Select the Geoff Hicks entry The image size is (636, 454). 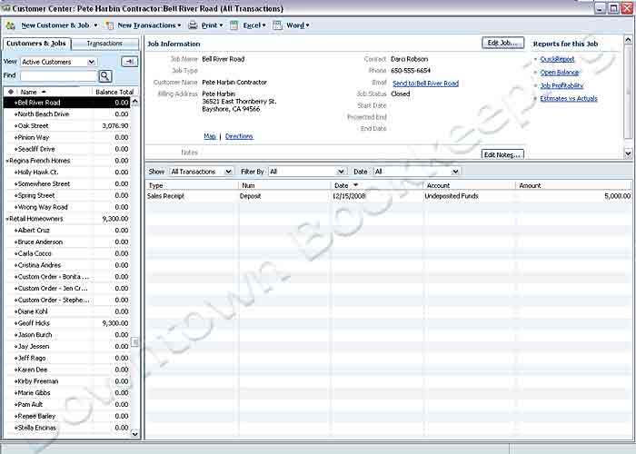[x=67, y=323]
